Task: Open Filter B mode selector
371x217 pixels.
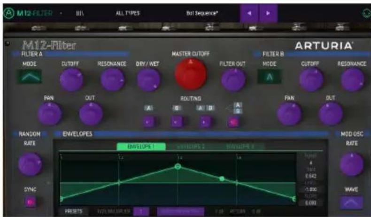Action: [x=270, y=77]
